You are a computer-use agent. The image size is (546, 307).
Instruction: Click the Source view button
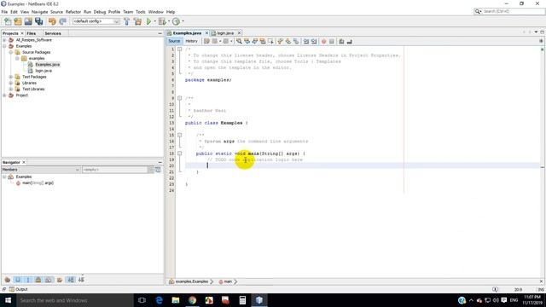point(174,41)
